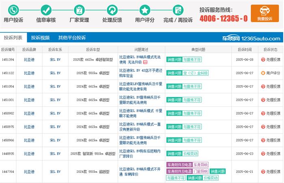Click complaint number 1451001
The width and height of the screenshot is (284, 183).
(8, 100)
